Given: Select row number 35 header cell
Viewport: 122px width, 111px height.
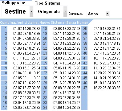Looking at the screenshot, I should point(84,29).
